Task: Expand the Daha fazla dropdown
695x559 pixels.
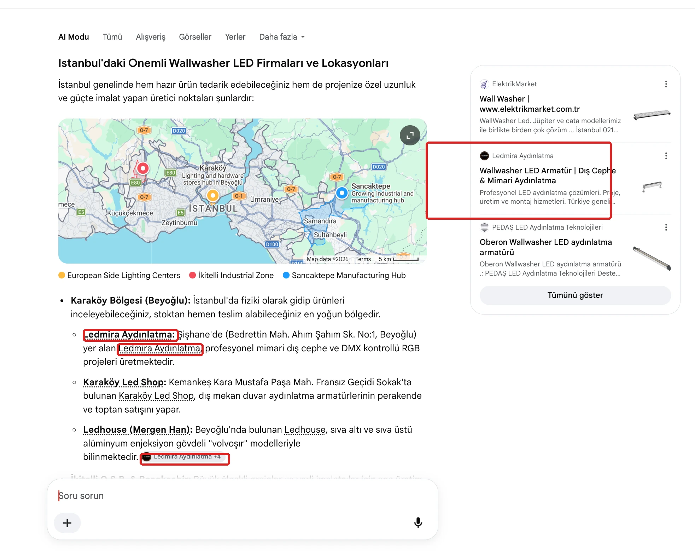Action: 282,37
